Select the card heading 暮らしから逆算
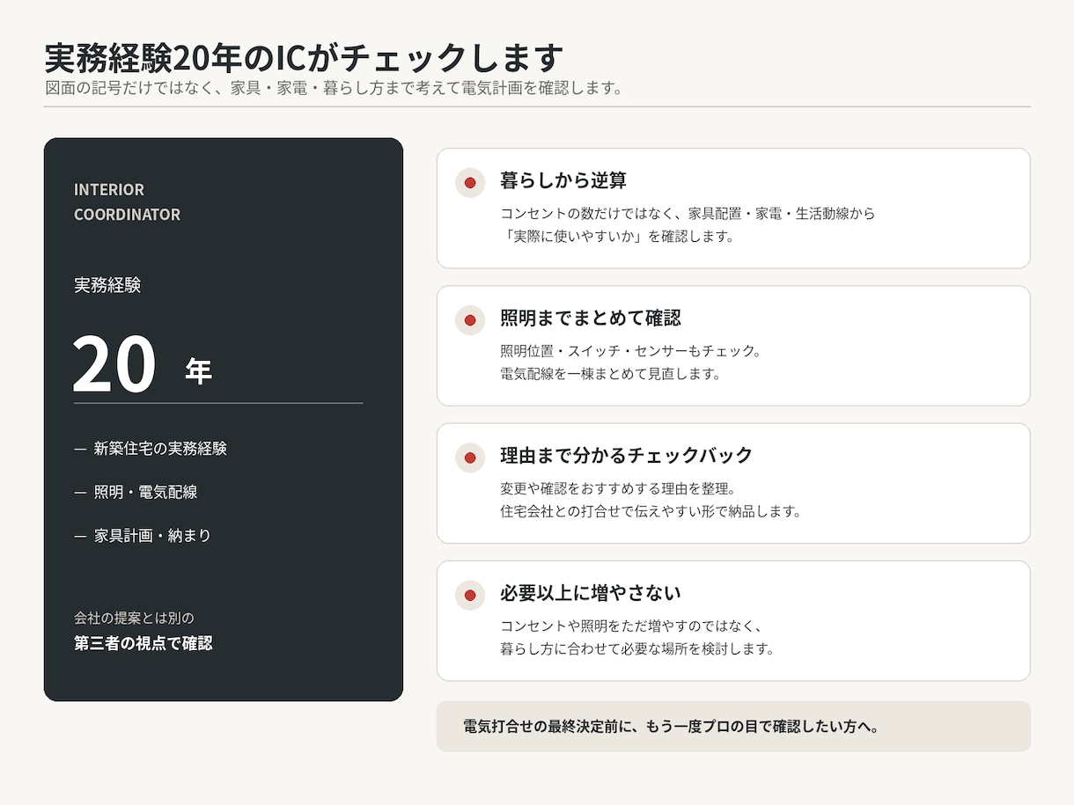1074x805 pixels. point(563,180)
